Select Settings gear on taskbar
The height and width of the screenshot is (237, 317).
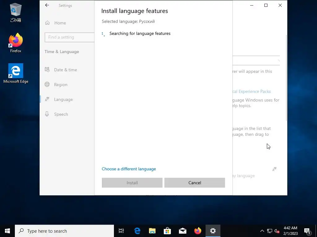[213, 231]
